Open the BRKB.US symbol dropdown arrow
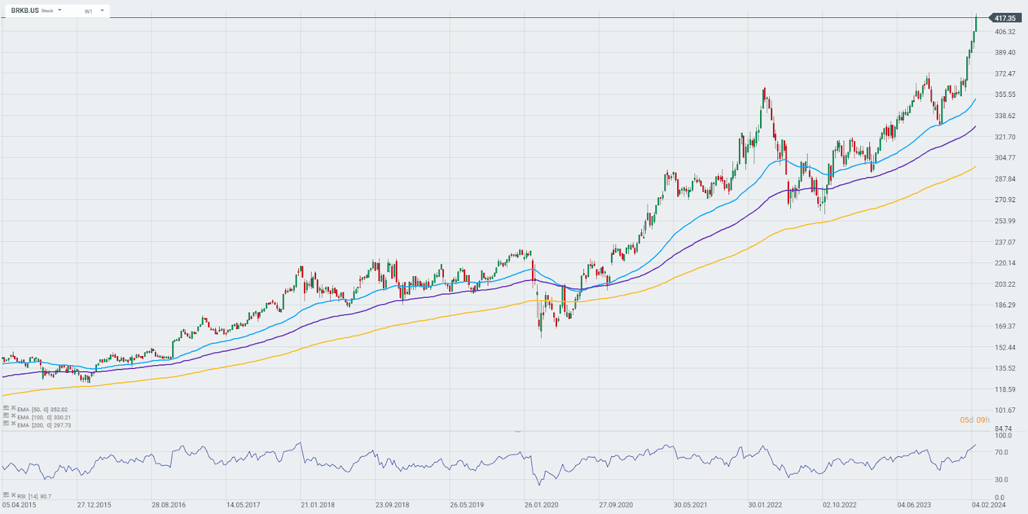The width and height of the screenshot is (1028, 514). coord(60,10)
